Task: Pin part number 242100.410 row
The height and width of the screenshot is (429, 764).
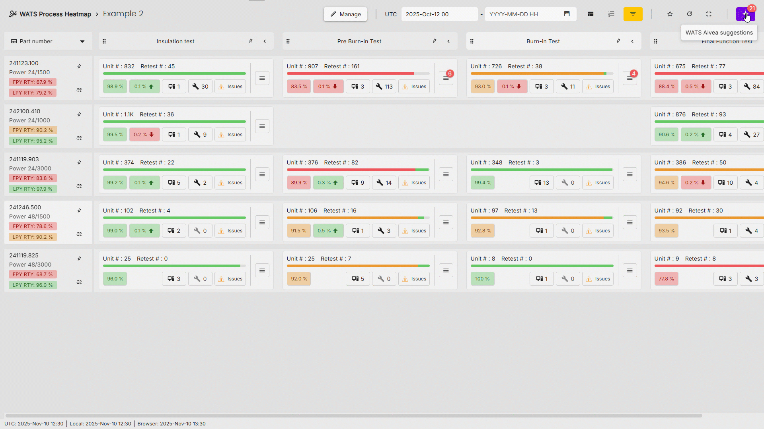Action: [79, 114]
